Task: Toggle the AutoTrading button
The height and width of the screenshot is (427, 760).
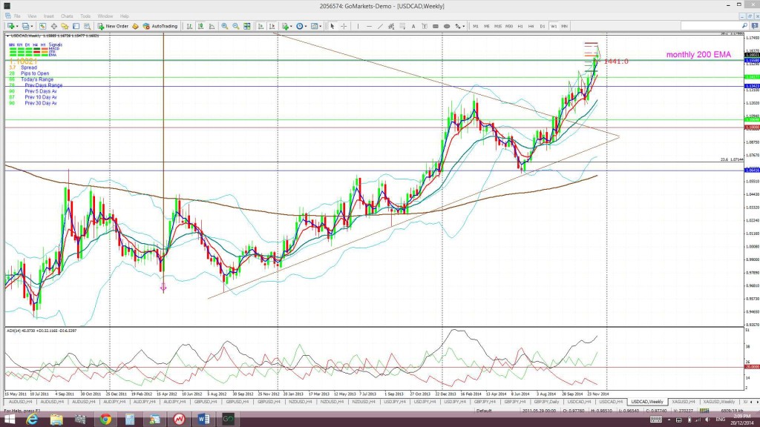Action: (x=160, y=26)
